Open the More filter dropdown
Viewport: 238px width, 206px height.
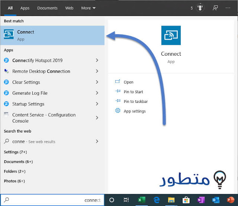coord(89,8)
